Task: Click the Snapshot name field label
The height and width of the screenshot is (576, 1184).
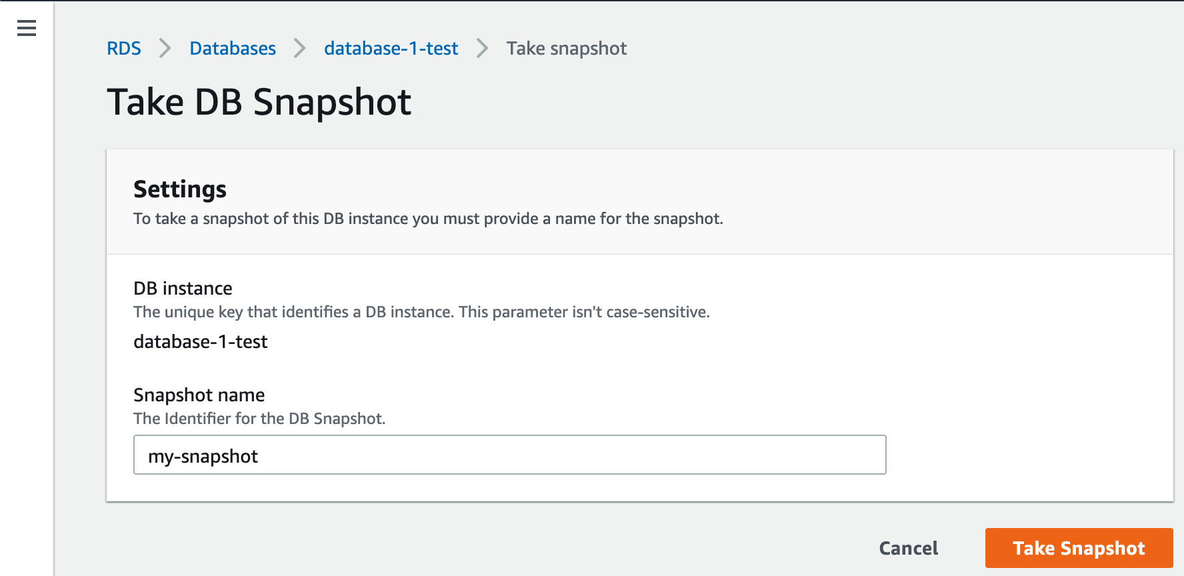Action: (x=199, y=395)
